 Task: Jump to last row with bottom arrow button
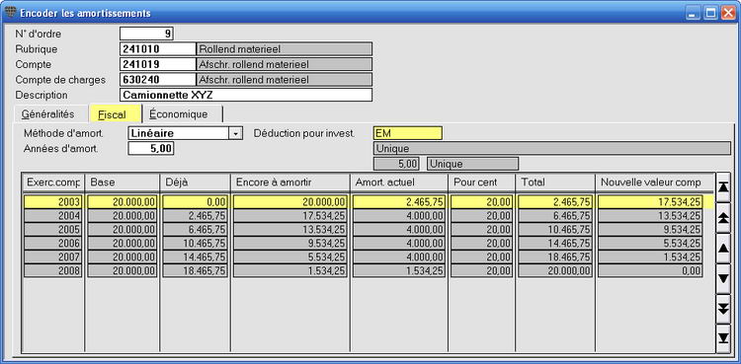[723, 338]
